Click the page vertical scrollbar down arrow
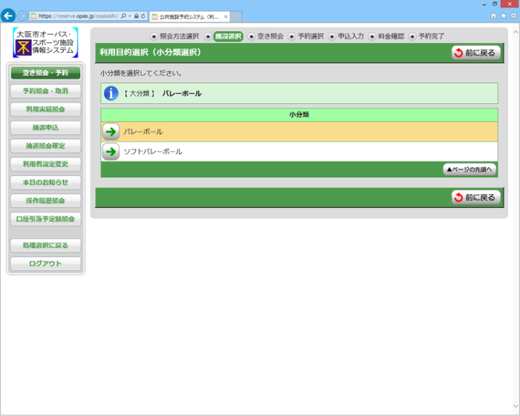 pos(516,406)
